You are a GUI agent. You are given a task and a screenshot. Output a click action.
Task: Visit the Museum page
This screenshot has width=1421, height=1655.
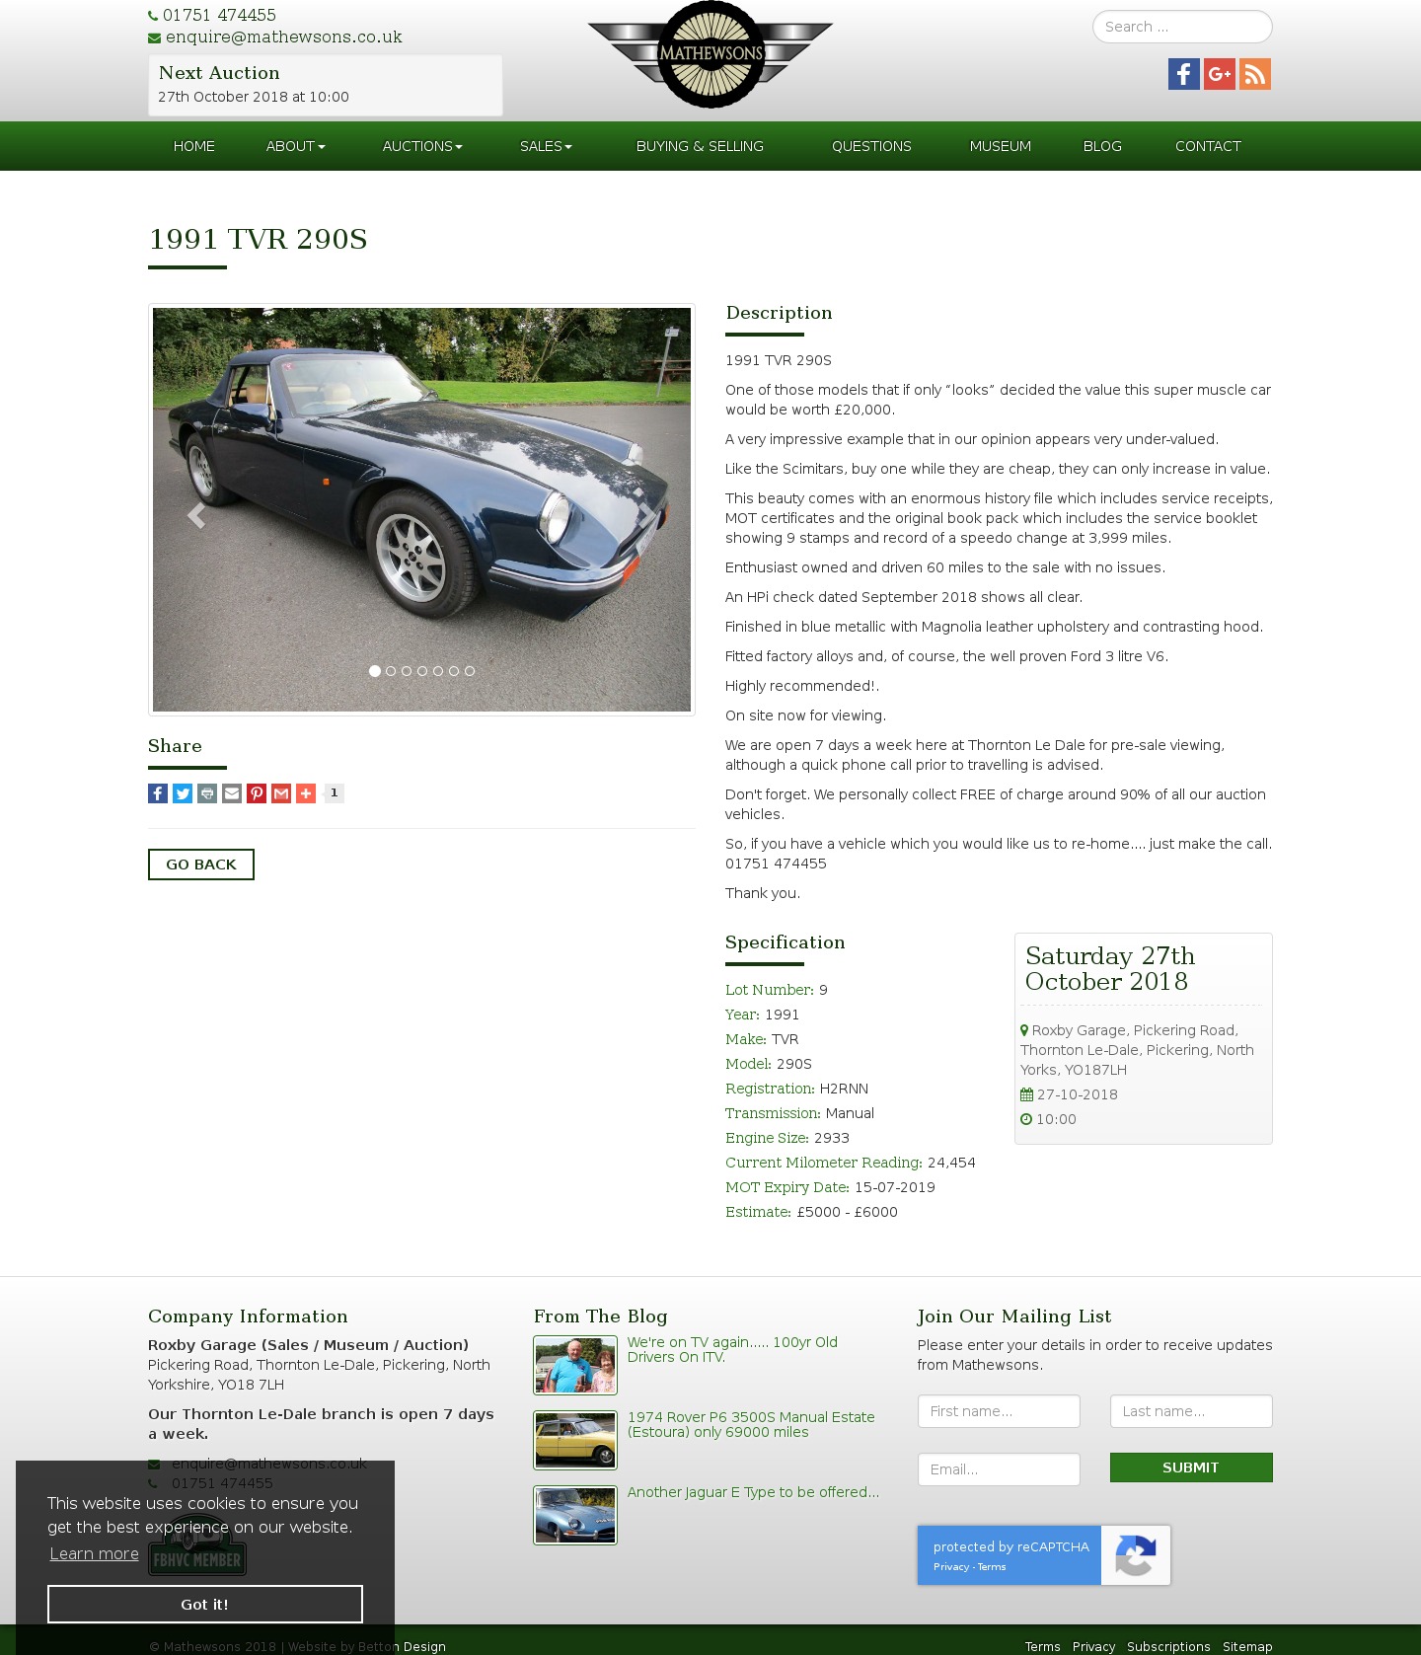click(1001, 146)
